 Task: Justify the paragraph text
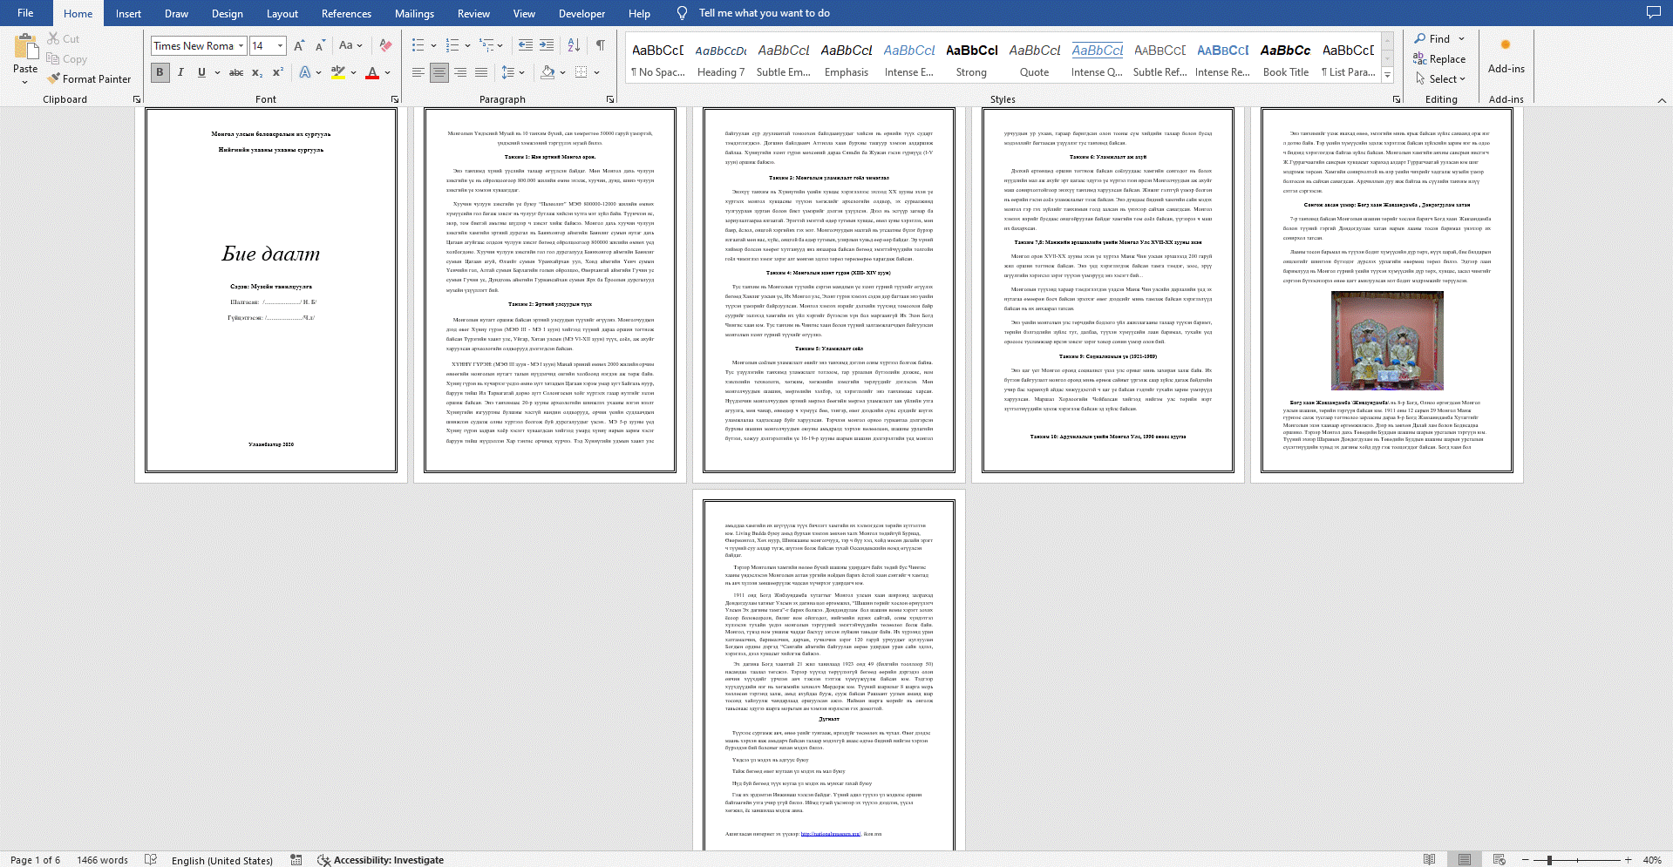tap(481, 72)
